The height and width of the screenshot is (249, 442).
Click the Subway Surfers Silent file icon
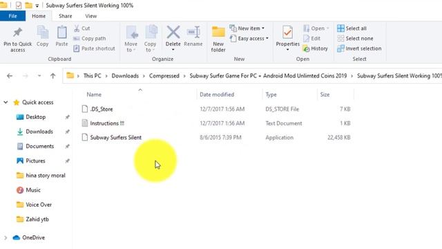pyautogui.click(x=84, y=137)
